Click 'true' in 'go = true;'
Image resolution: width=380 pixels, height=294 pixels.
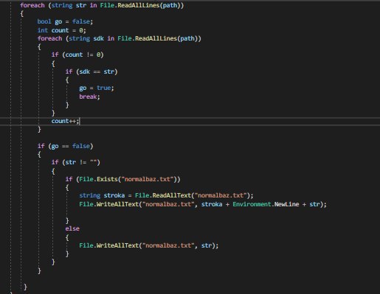click(103, 88)
